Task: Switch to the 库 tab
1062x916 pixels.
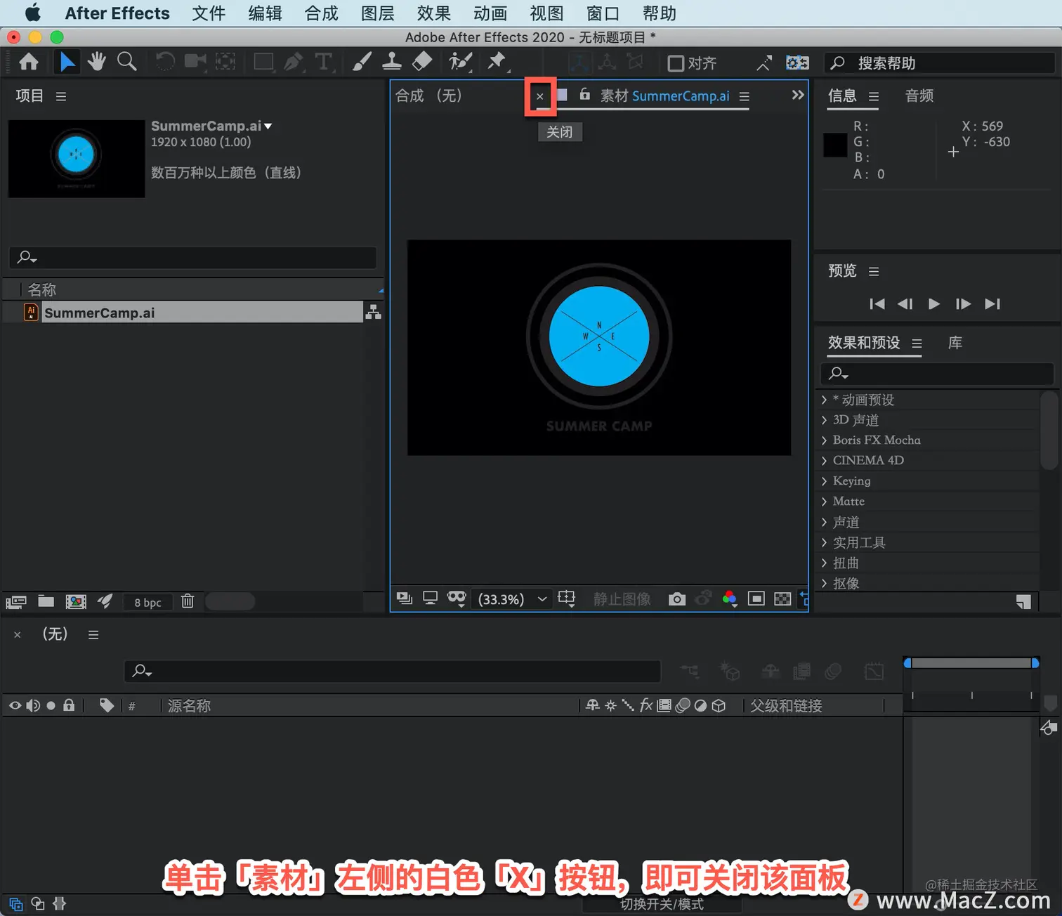Action: [x=955, y=343]
